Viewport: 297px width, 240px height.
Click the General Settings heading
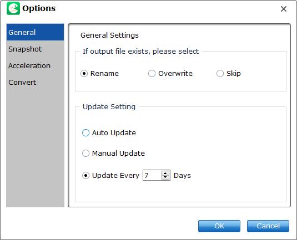coord(109,35)
